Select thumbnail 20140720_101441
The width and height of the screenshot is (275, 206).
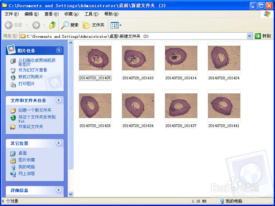[x=224, y=106]
